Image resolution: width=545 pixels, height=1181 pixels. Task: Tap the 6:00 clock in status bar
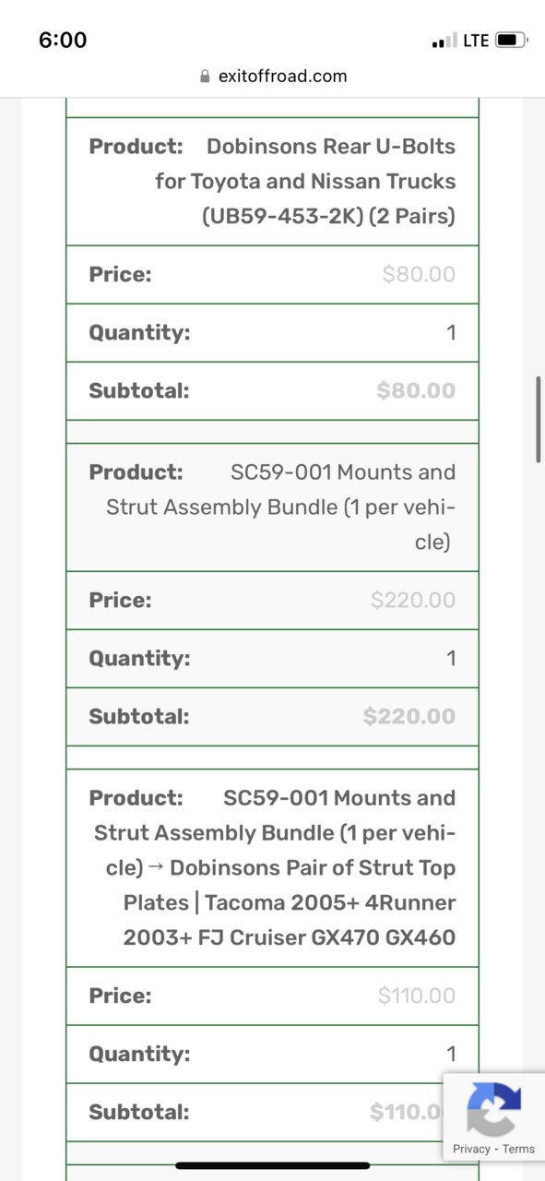[63, 40]
